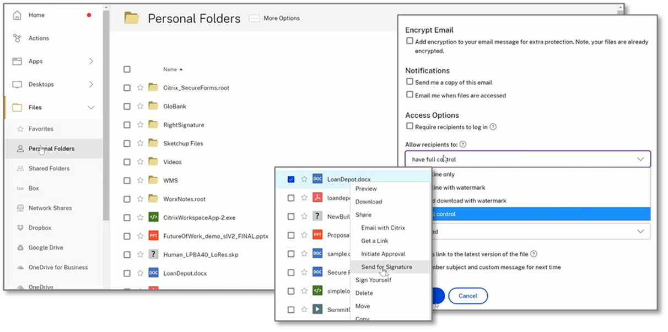668x332 pixels.
Task: Choose Preview from the context menu
Action: point(366,189)
